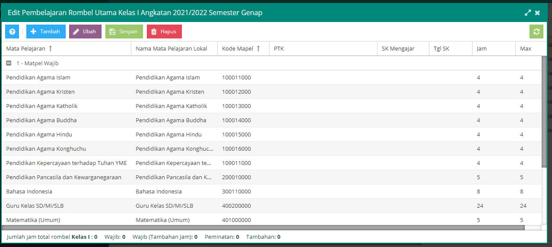552x247 pixels.
Task: Click the Tgl SK column header
Action: 451,48
